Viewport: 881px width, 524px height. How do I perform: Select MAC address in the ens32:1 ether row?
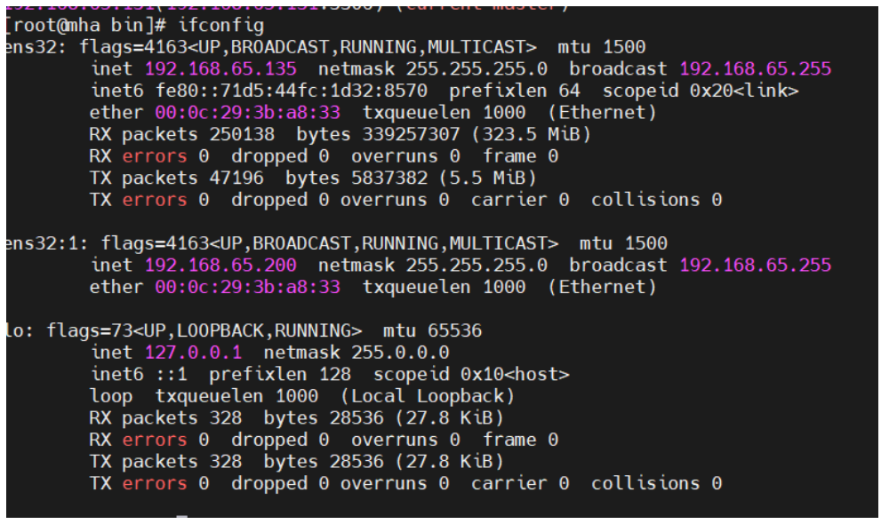pyautogui.click(x=248, y=287)
